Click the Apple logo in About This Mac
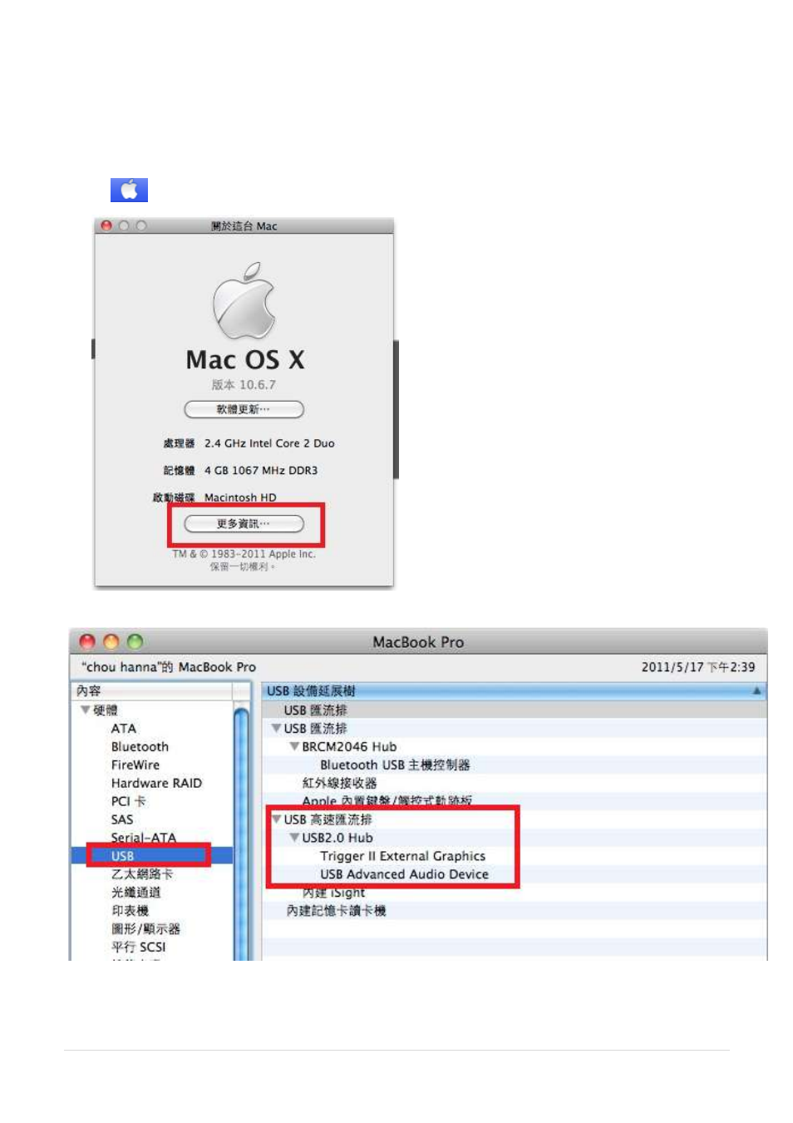The height and width of the screenshot is (1123, 793). 244,300
